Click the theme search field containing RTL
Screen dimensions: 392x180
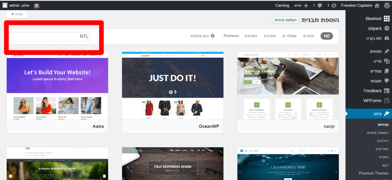point(49,36)
